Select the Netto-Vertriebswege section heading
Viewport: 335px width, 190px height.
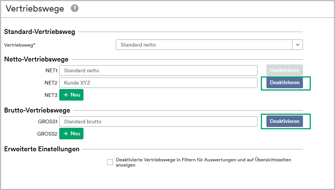click(36, 59)
